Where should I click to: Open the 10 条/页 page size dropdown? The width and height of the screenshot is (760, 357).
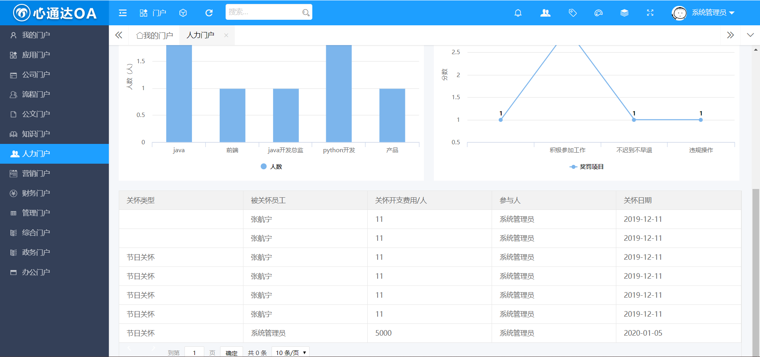[291, 352]
